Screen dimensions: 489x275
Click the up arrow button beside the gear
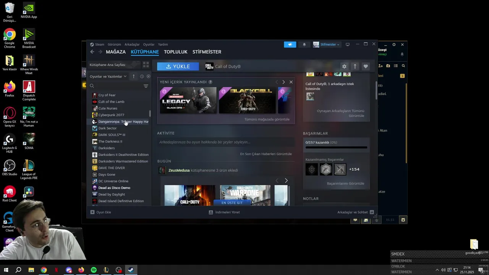(x=355, y=66)
